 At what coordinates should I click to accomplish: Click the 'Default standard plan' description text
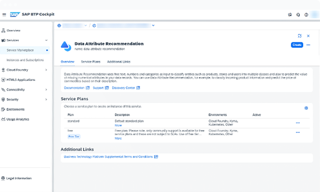point(129,121)
